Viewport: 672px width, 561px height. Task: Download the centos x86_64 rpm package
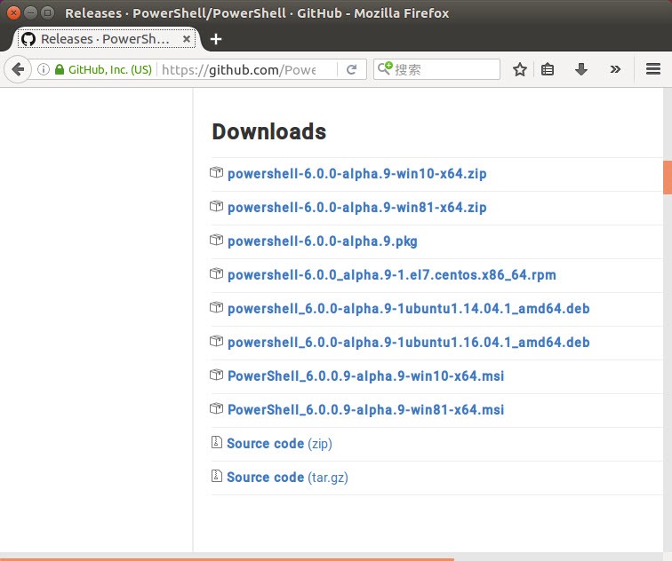(391, 274)
